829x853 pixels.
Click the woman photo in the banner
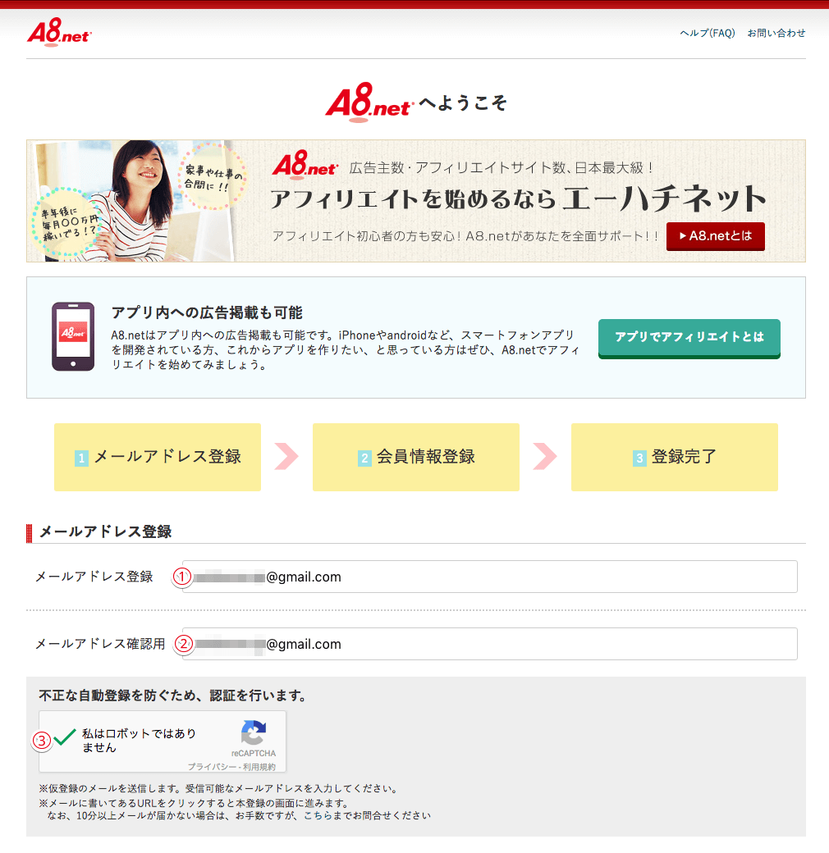tap(133, 201)
